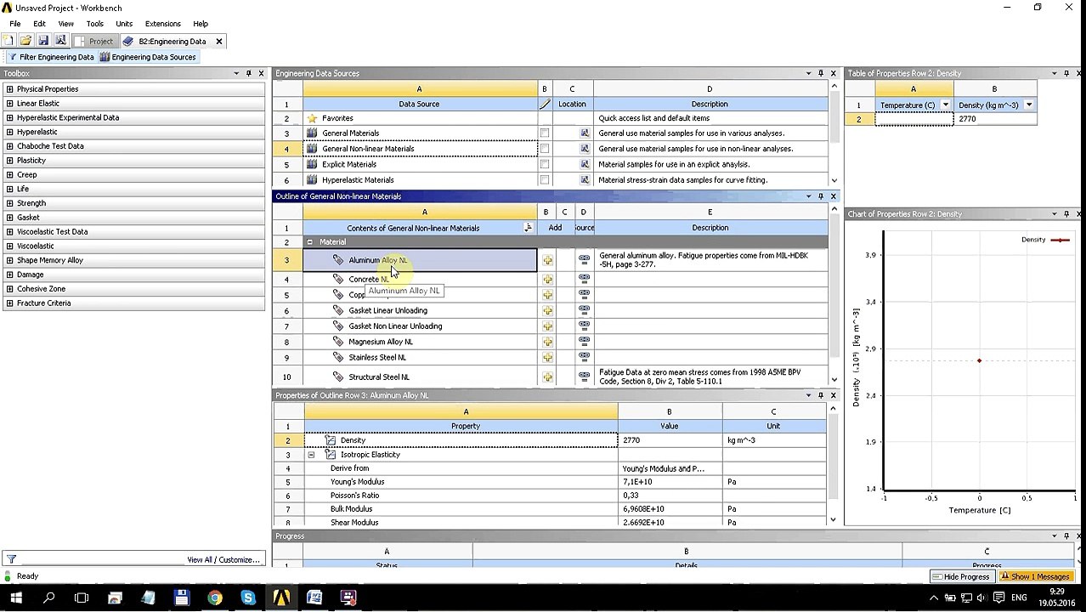
Task: Open the Edit menu
Action: coord(39,24)
